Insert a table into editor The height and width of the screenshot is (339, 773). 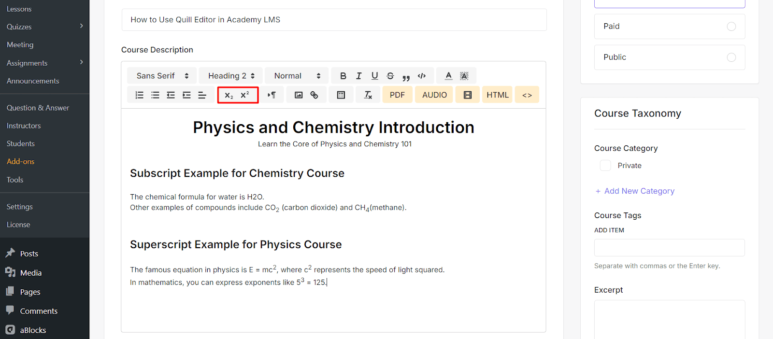(341, 95)
